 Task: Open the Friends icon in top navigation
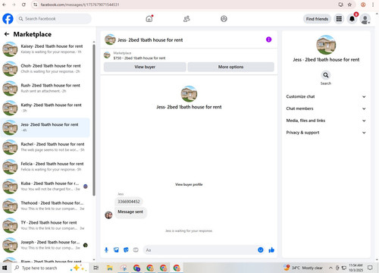coord(186,19)
